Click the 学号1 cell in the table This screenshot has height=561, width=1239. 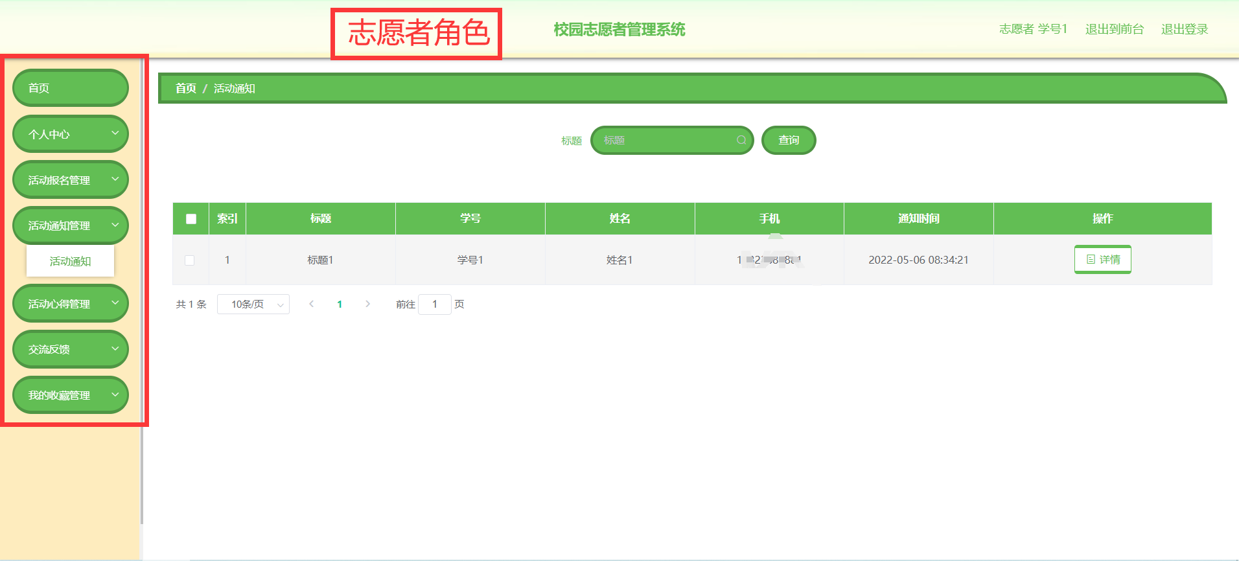click(x=470, y=260)
